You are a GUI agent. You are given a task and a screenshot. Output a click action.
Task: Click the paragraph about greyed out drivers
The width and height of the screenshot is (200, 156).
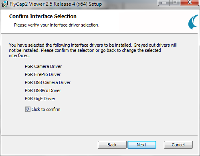pyautogui.click(x=93, y=50)
